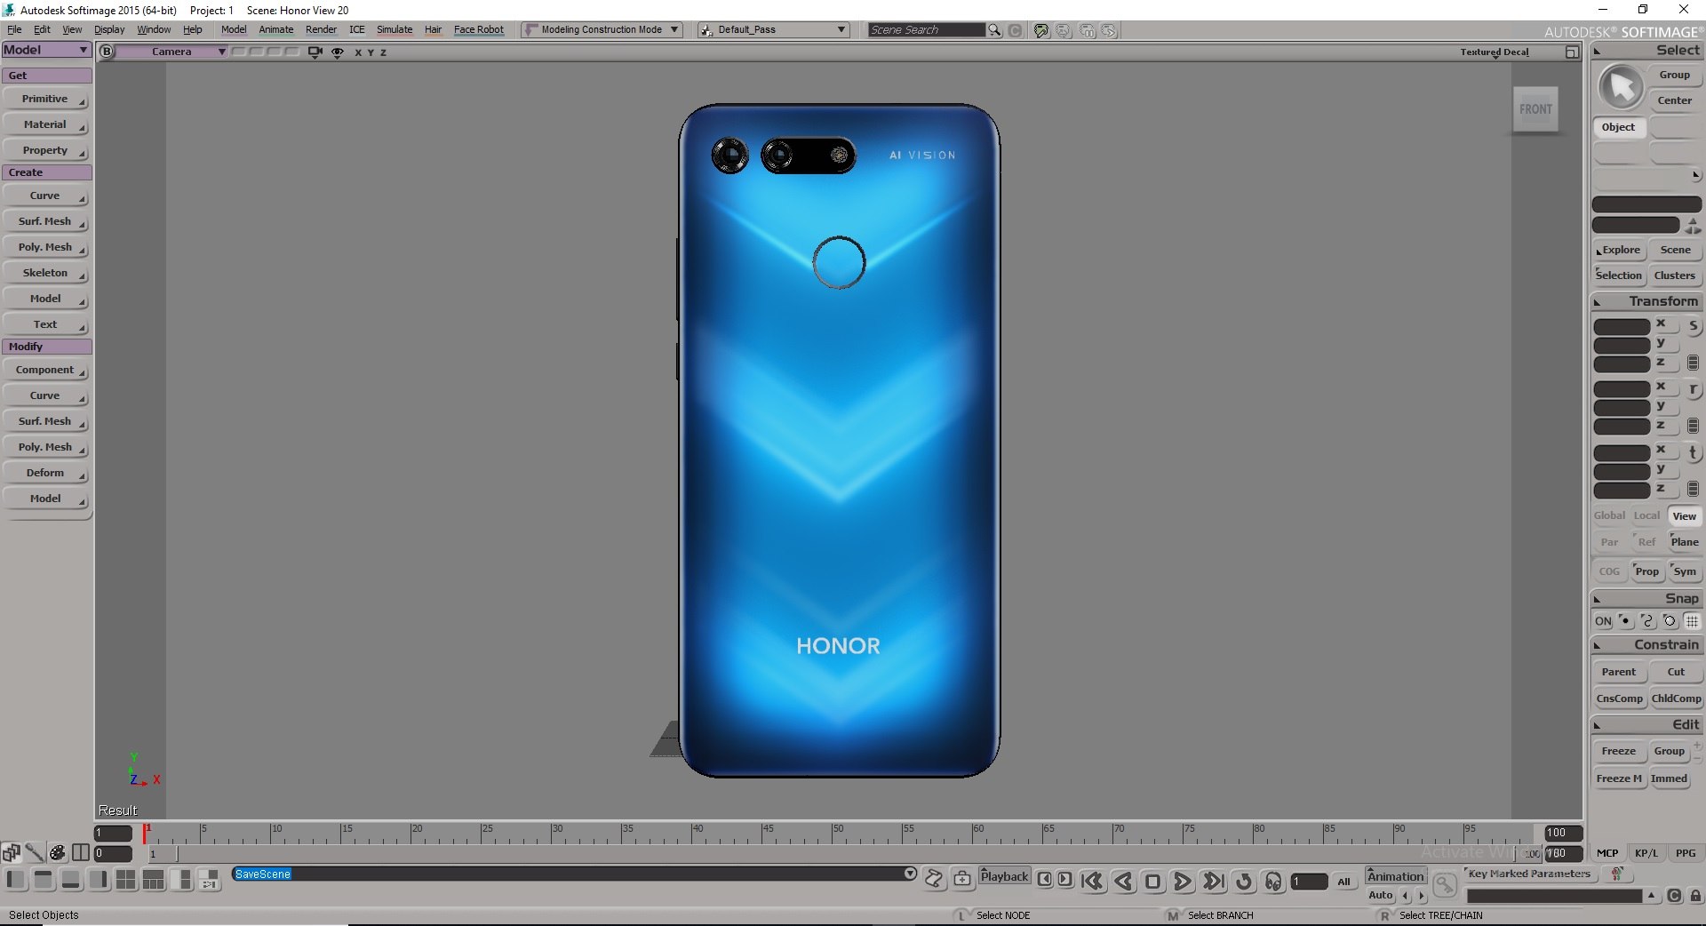Screen dimensions: 1706x926
Task: Click the Skeleton button
Action: pos(45,274)
